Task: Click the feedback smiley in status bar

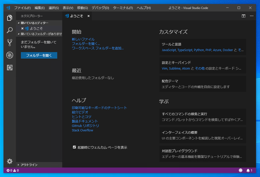Action: (240, 170)
